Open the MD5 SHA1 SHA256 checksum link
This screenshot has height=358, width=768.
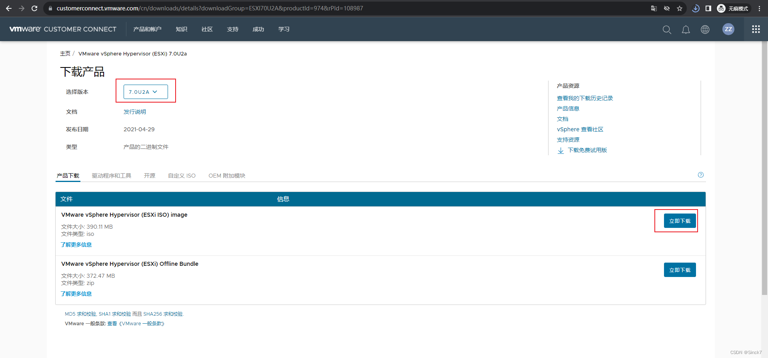(124, 314)
